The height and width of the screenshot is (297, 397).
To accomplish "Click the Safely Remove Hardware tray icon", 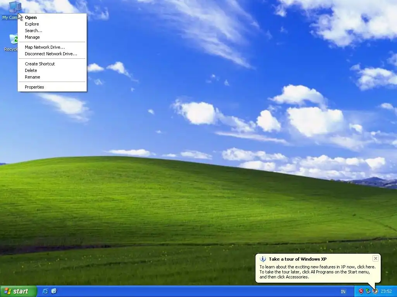I will (368, 292).
